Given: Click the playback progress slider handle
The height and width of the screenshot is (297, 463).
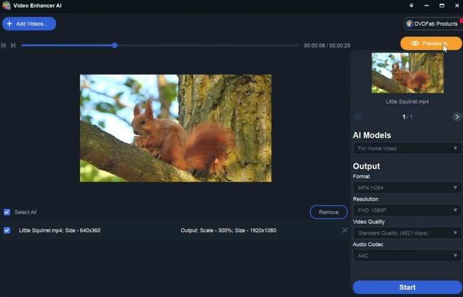Looking at the screenshot, I should [115, 46].
